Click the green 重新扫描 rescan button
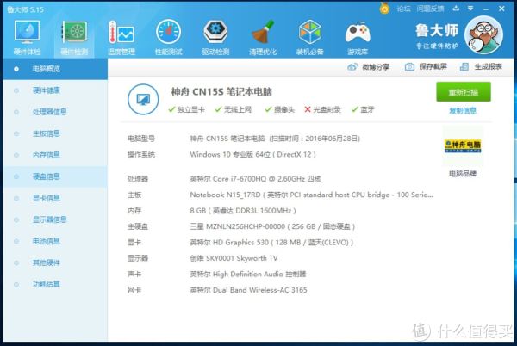This screenshot has height=346, width=517. pyautogui.click(x=464, y=92)
